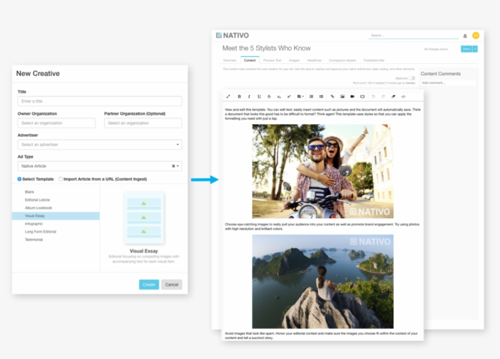Switch to the Preview Text tab
Viewport: 500px width, 359px height.
(273, 60)
